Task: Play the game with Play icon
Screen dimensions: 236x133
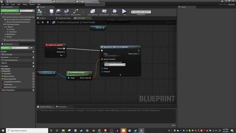Action: pyautogui.click(x=124, y=12)
